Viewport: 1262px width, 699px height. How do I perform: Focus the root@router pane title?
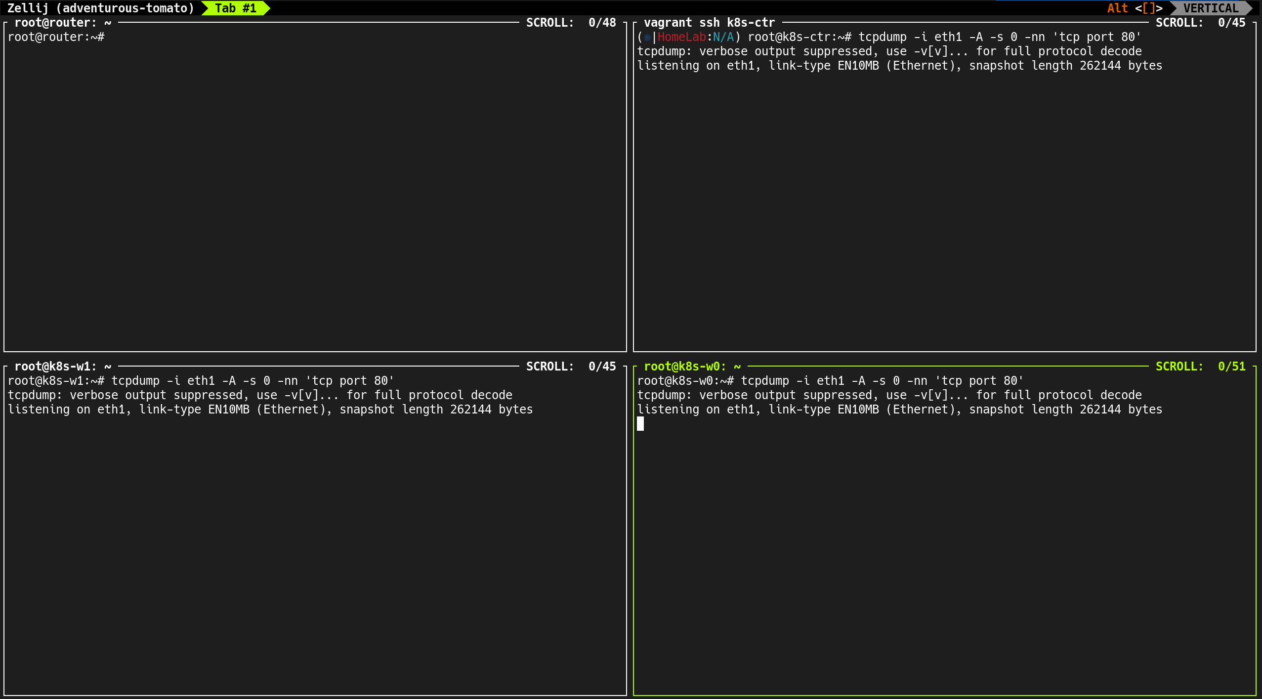[x=63, y=23]
